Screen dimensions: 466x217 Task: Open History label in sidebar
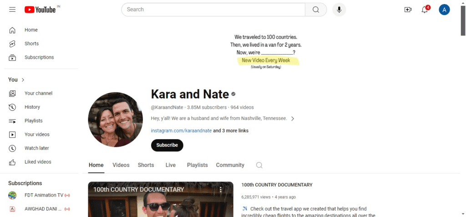(32, 107)
